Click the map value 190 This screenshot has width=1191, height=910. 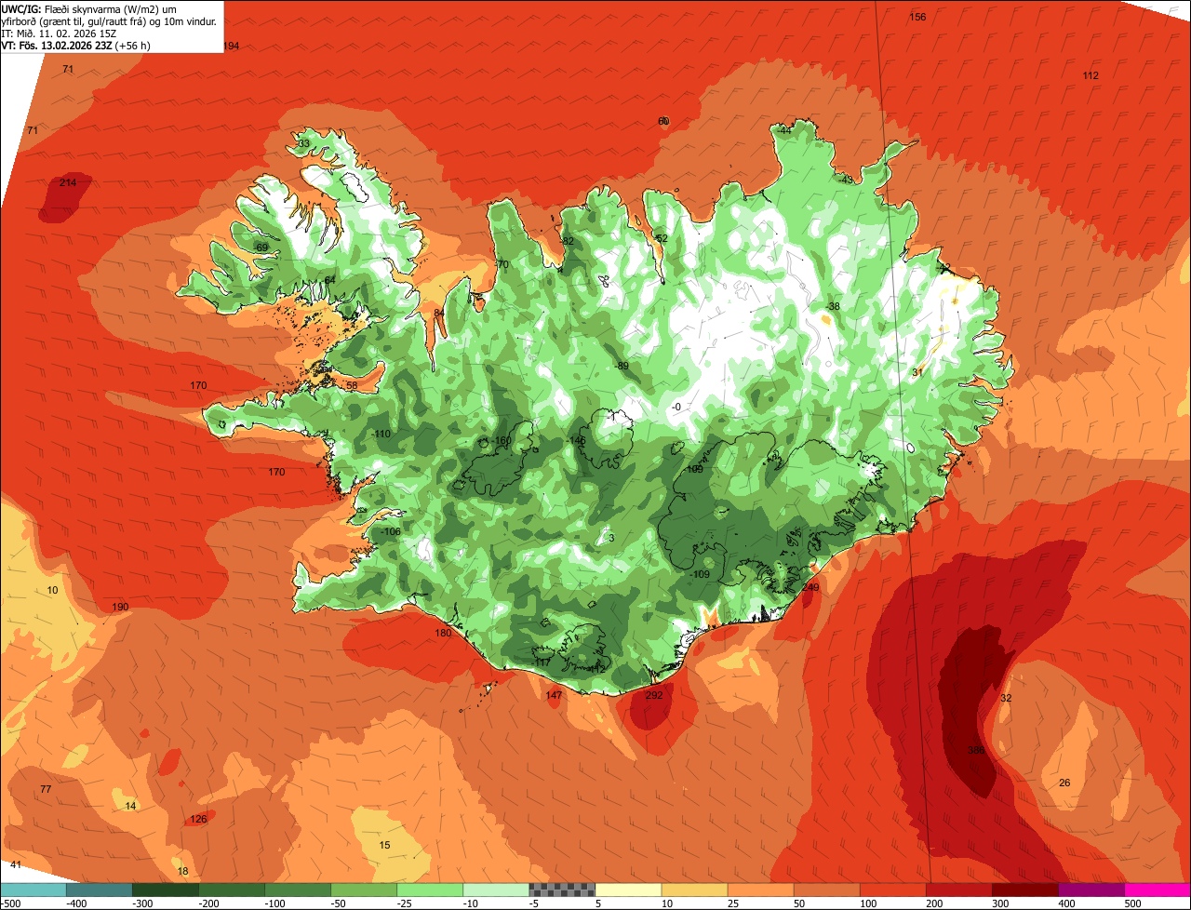(x=120, y=608)
